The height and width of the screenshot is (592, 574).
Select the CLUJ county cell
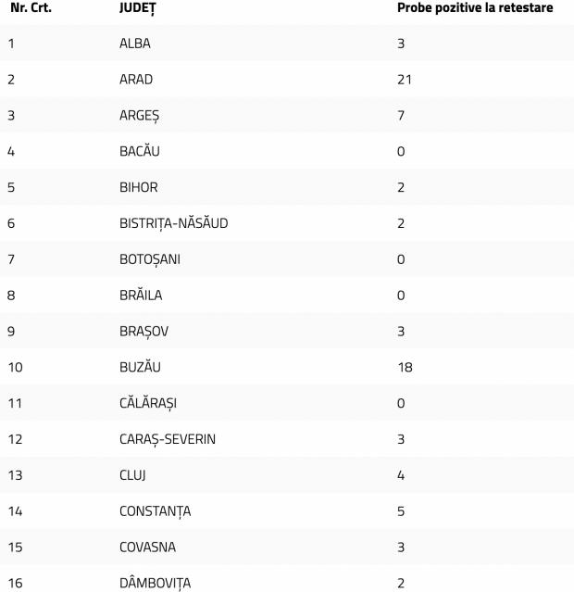[x=133, y=475]
